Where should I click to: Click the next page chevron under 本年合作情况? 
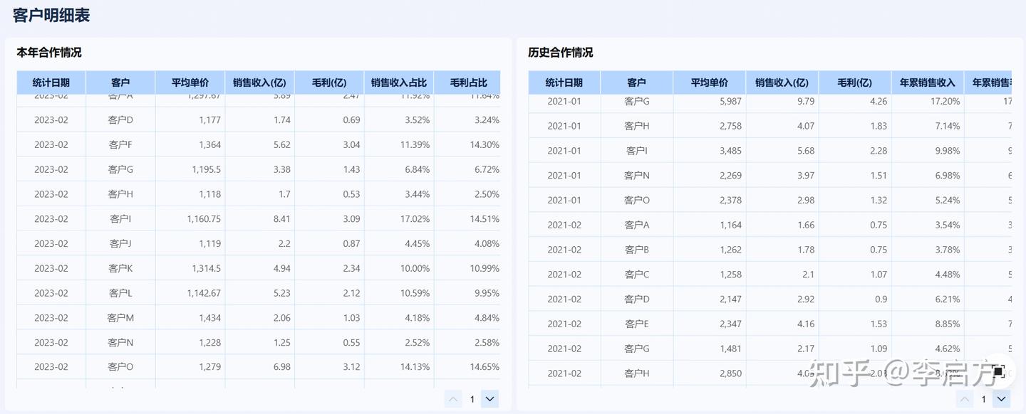click(x=489, y=399)
